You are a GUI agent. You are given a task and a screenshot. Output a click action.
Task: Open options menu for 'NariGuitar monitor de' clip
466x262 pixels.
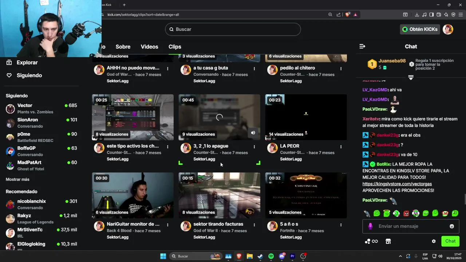point(167,225)
